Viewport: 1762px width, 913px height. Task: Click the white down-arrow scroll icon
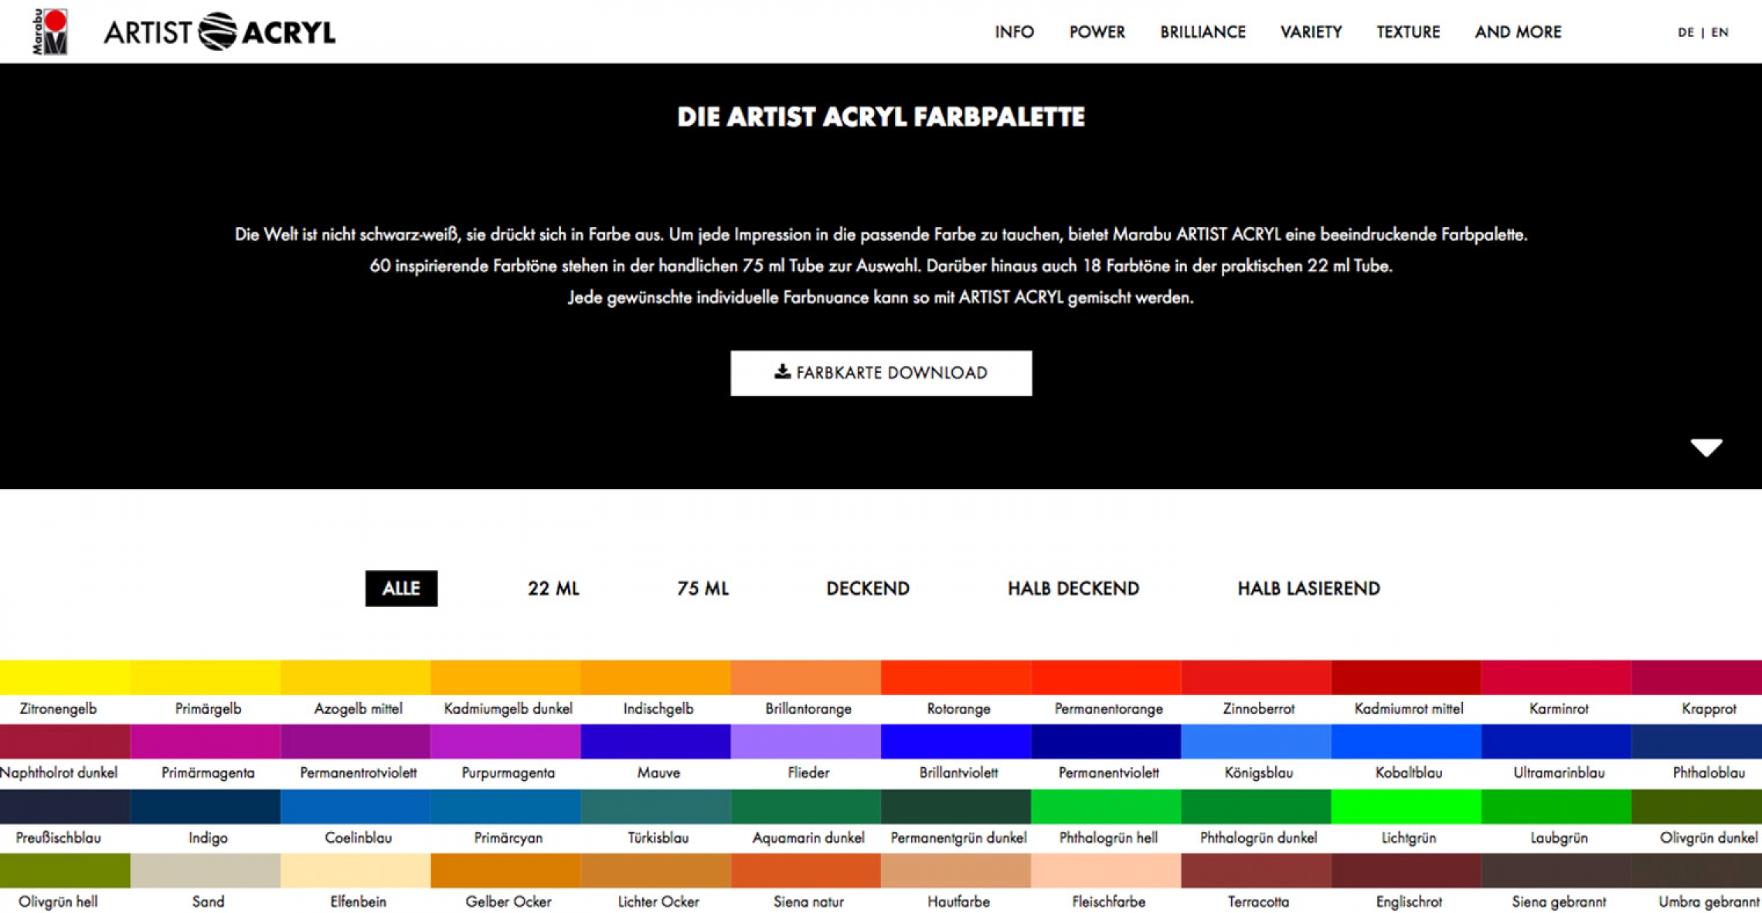[1706, 447]
